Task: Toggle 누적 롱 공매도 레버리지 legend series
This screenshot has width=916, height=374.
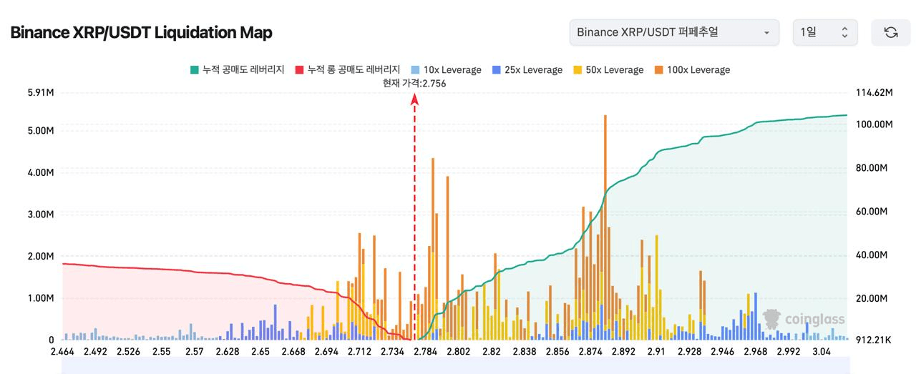Action: click(x=347, y=69)
